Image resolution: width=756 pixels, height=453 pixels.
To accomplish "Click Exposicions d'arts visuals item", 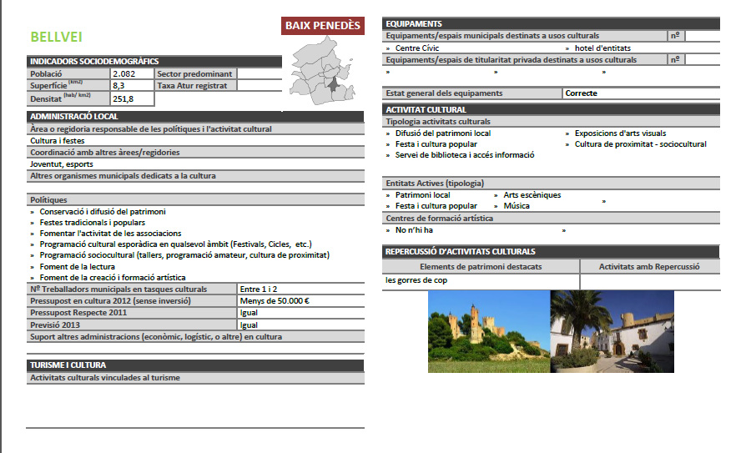I will tap(620, 133).
